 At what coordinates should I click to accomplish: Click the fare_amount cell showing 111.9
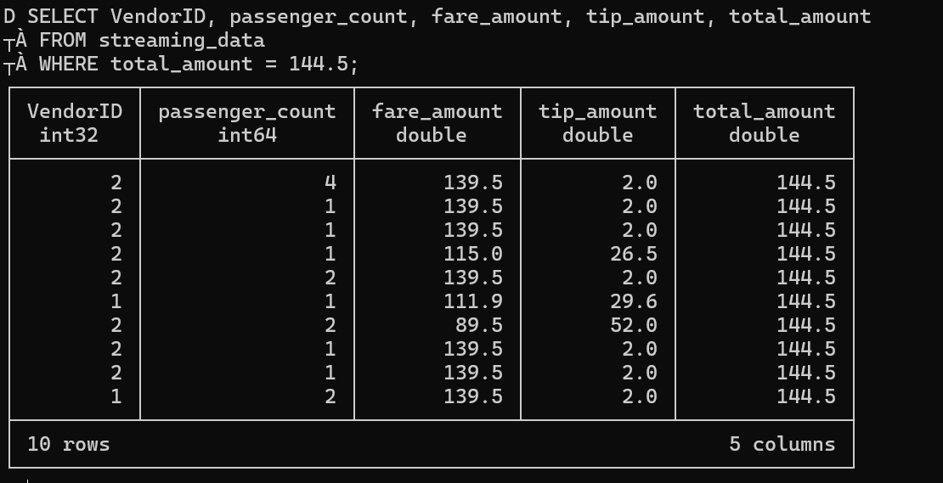472,301
